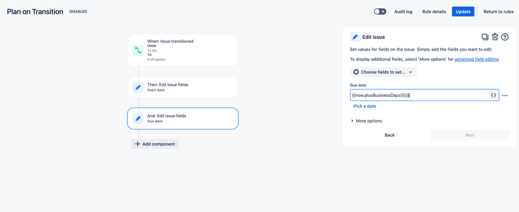Insert smart value using the braces icon

tap(493, 95)
